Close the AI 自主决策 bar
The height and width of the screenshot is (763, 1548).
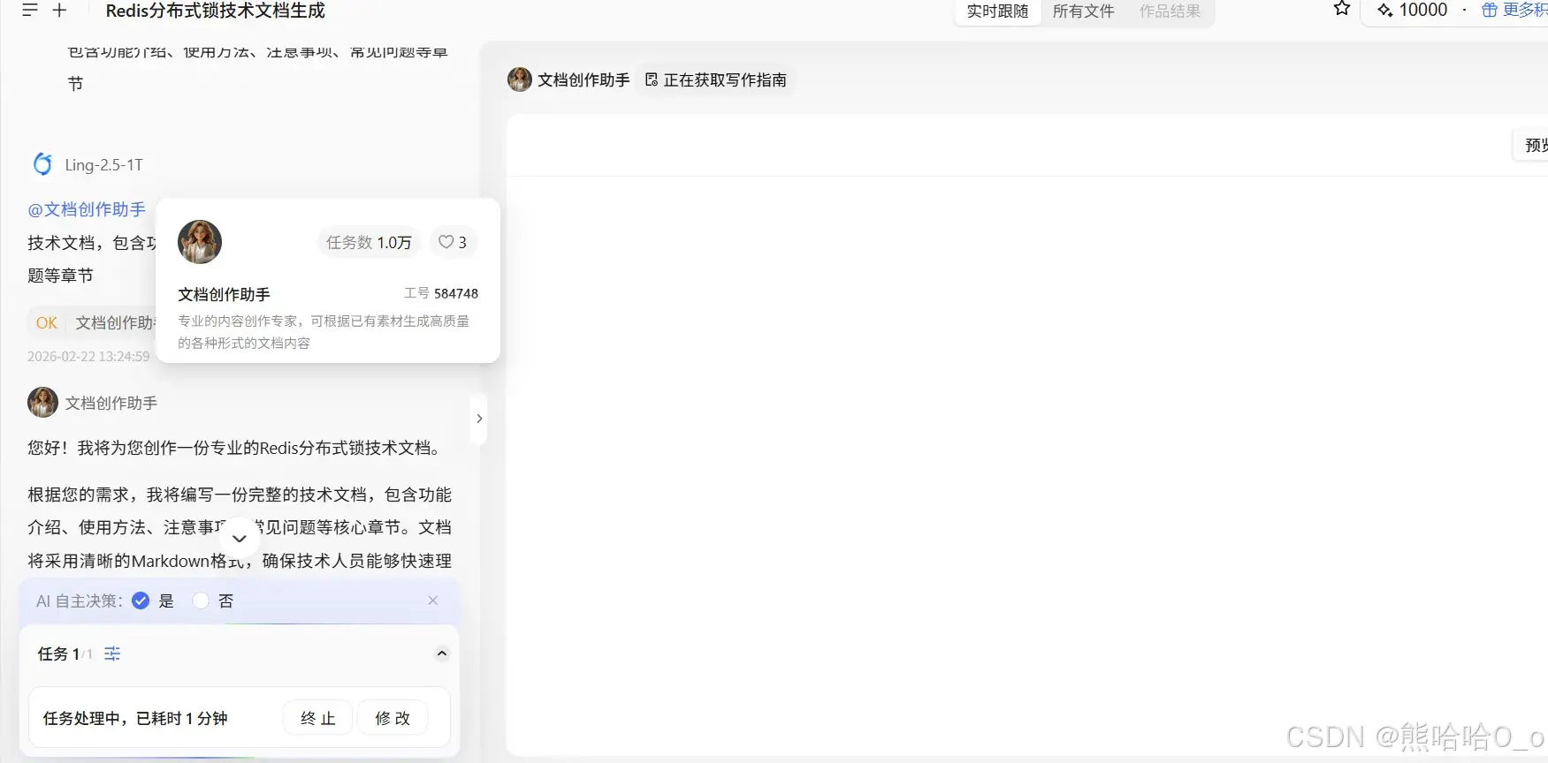(x=433, y=601)
